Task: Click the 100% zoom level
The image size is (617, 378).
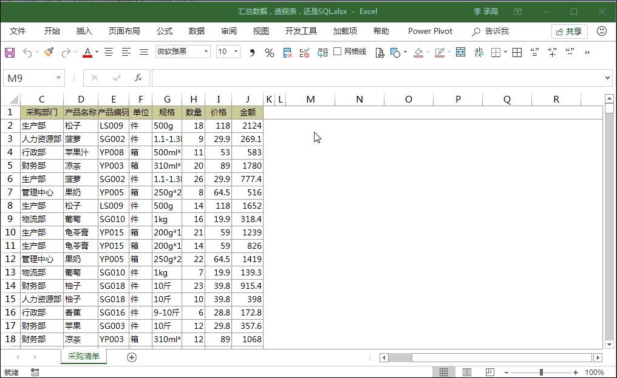Action: pyautogui.click(x=594, y=372)
